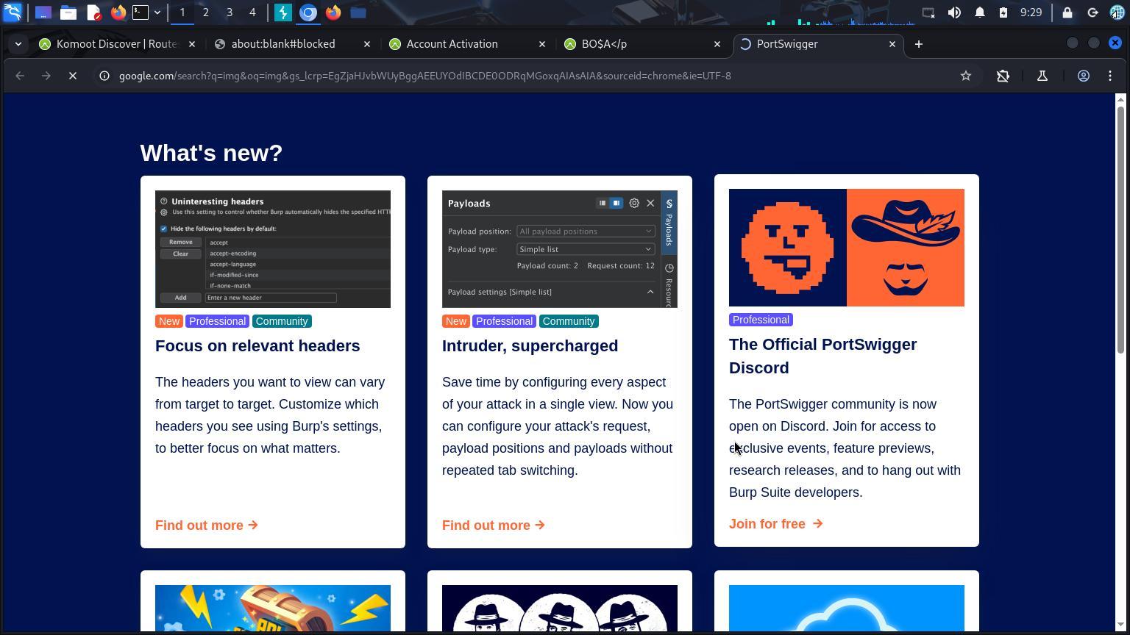Stop loading the page
Image resolution: width=1130 pixels, height=635 pixels.
coord(73,76)
